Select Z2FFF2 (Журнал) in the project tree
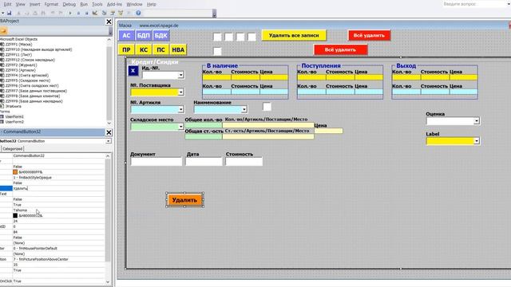The height and width of the screenshot is (287, 511). (x=21, y=65)
